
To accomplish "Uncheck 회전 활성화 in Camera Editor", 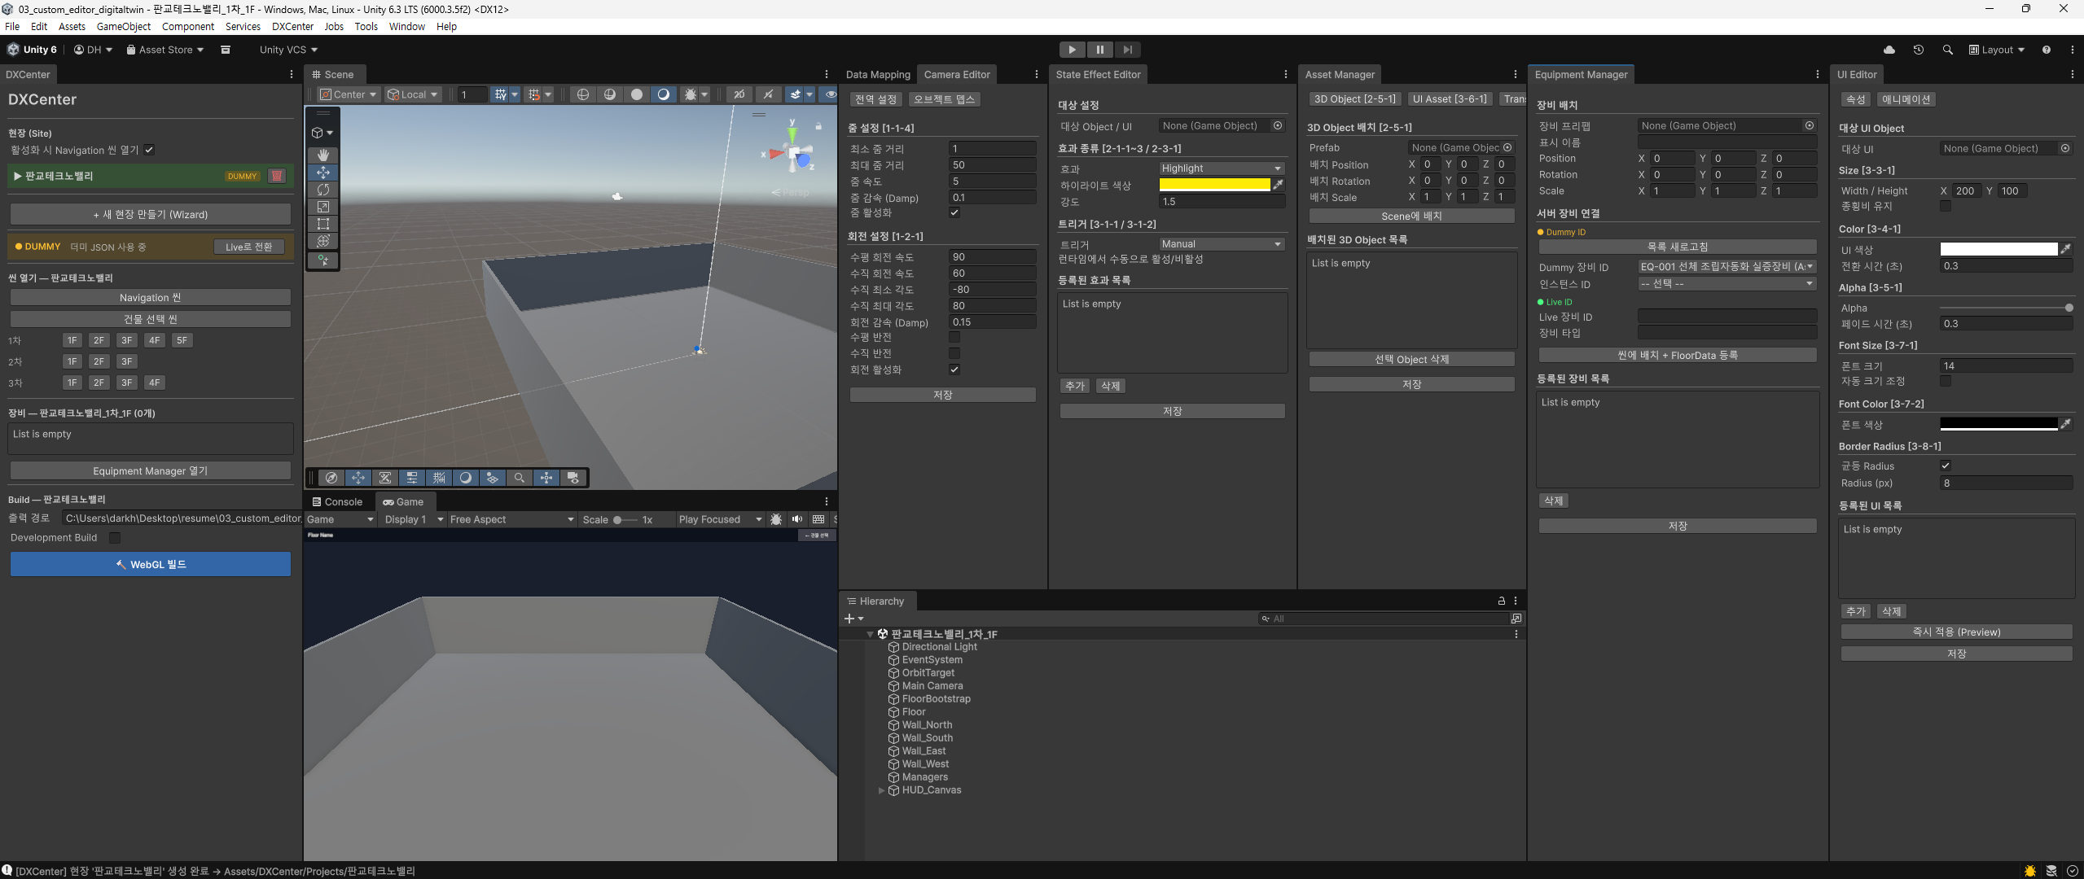I will click(x=954, y=369).
